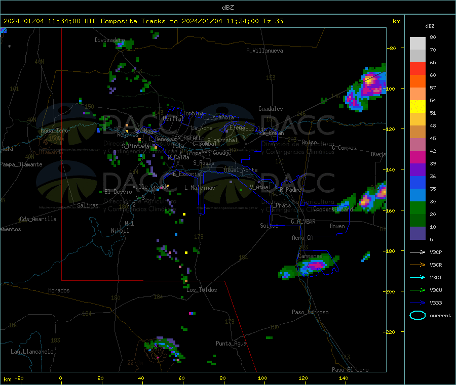Click the green VBCU arrow legend icon
The height and width of the screenshot is (385, 456).
[417, 290]
